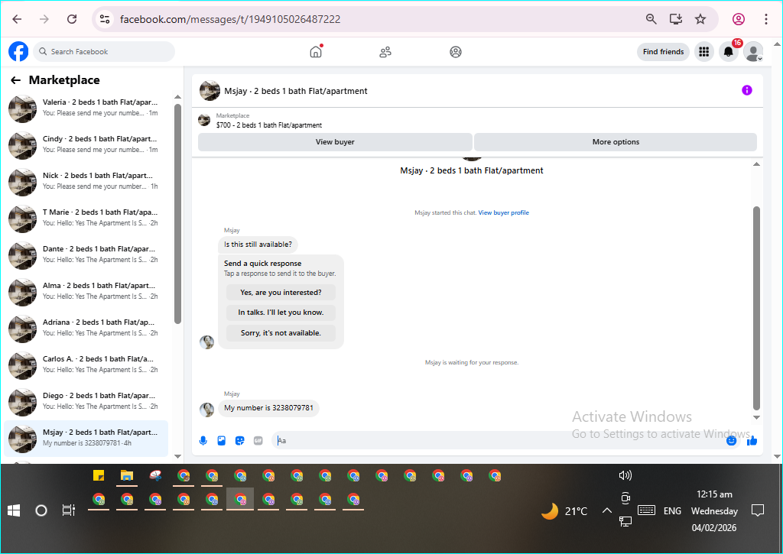Click Msjay's avatar in chat header

(210, 91)
